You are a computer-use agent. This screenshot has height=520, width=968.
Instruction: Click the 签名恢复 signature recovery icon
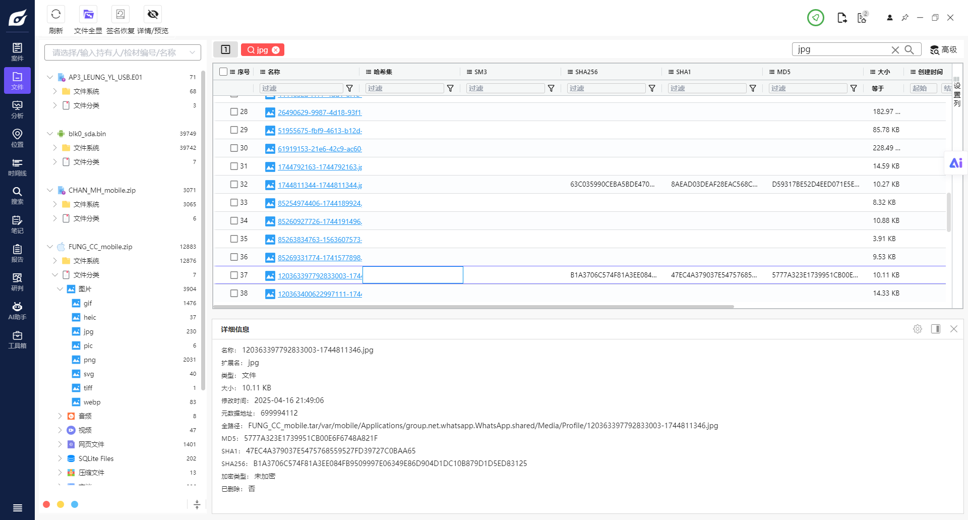click(120, 15)
